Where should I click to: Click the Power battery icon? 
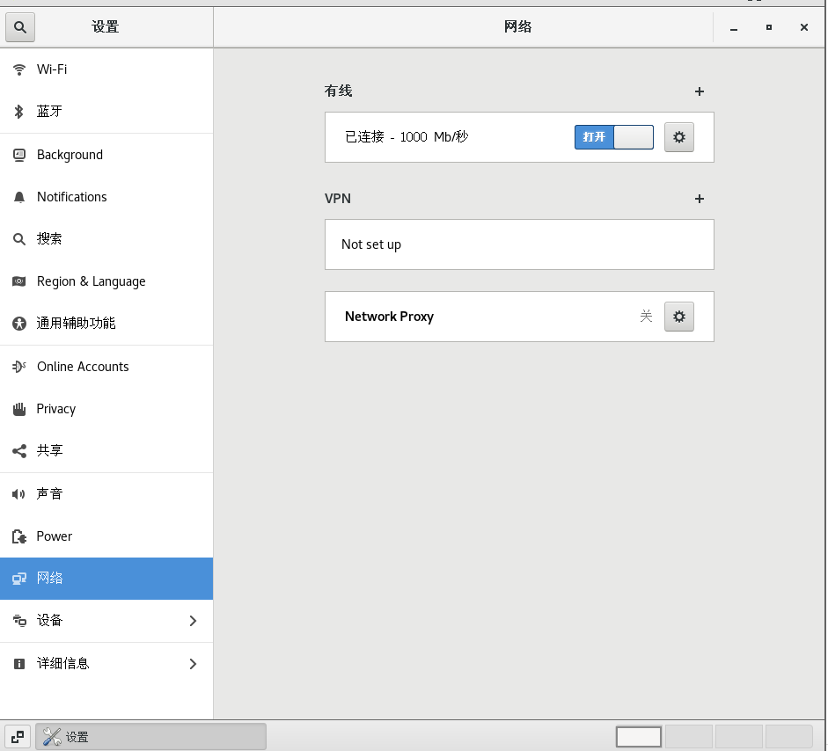click(19, 536)
